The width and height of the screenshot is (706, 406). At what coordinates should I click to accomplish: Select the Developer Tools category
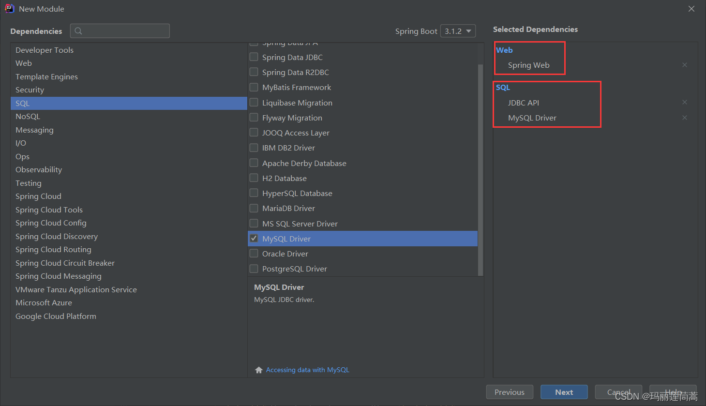pyautogui.click(x=129, y=50)
